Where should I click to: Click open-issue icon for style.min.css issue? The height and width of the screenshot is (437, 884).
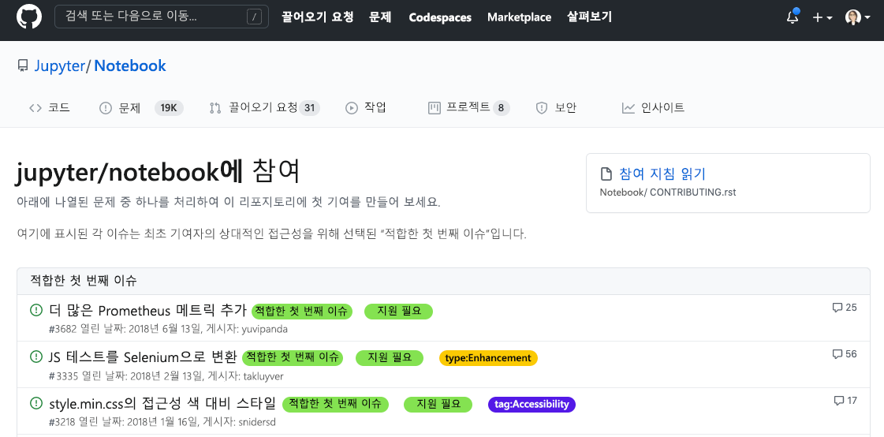point(36,402)
